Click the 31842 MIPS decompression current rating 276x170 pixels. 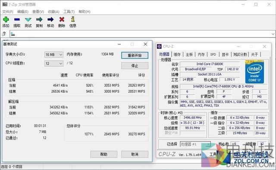(137, 107)
